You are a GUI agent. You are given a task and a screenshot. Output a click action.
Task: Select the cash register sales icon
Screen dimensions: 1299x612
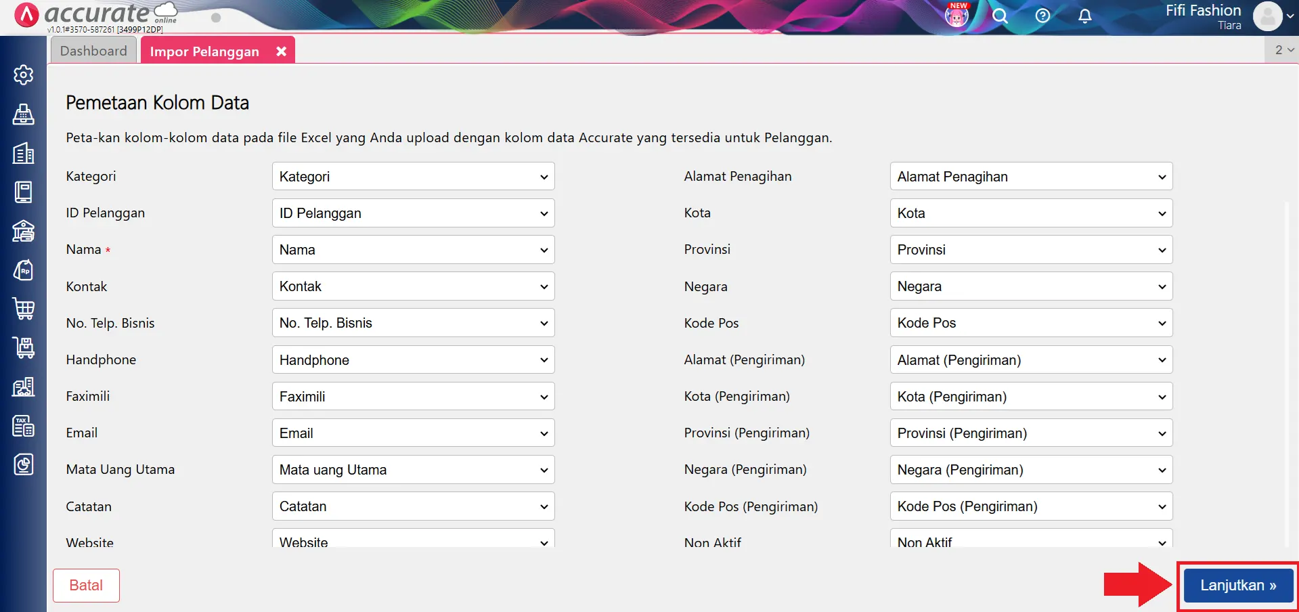point(24,114)
